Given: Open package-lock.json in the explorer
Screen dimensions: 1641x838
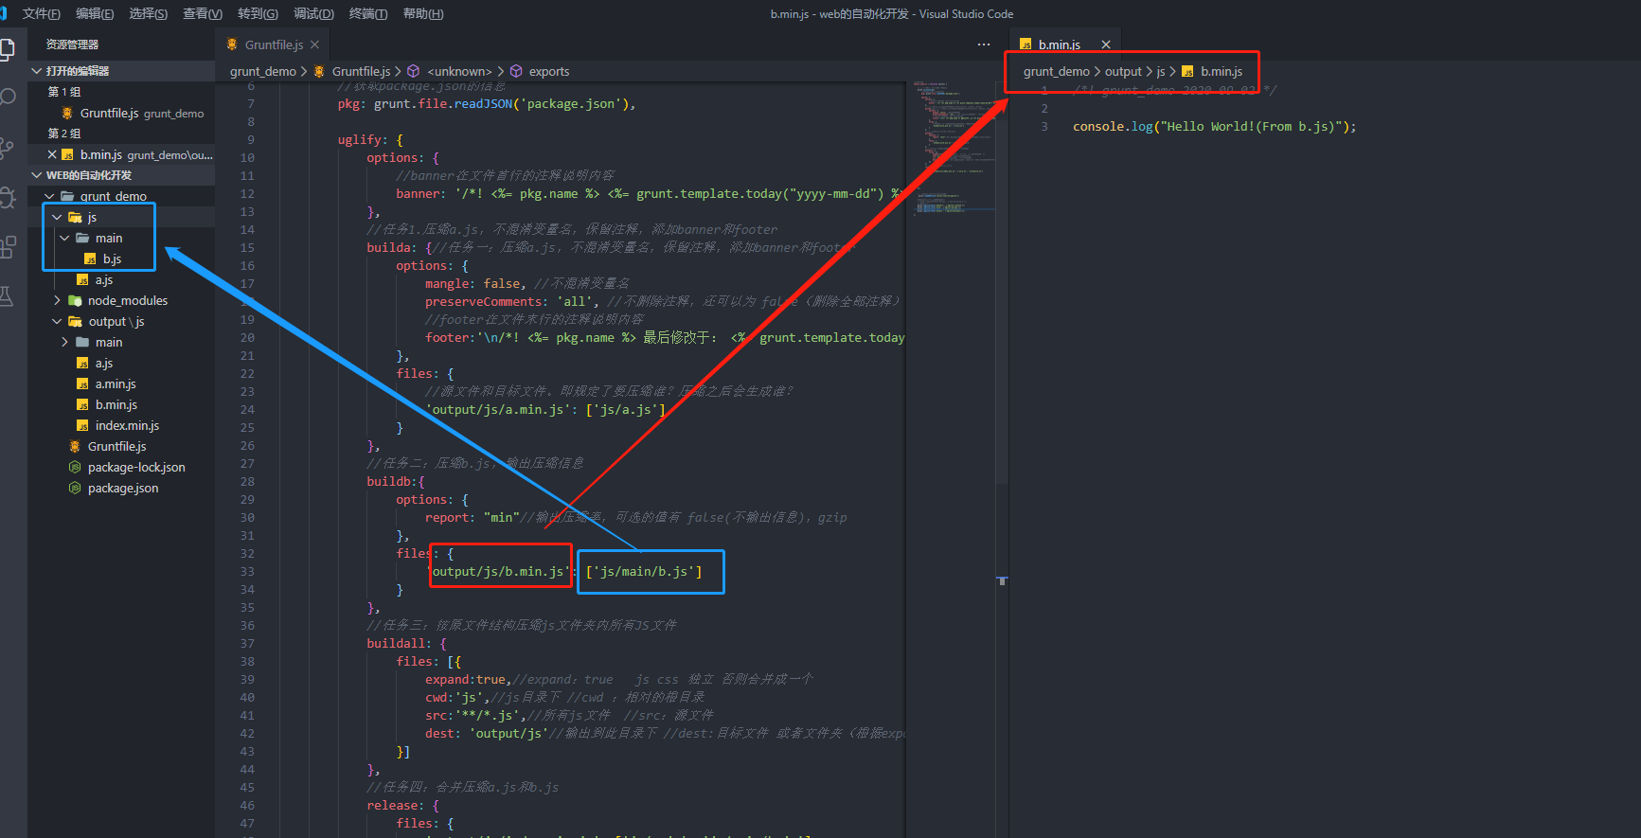Looking at the screenshot, I should (136, 467).
